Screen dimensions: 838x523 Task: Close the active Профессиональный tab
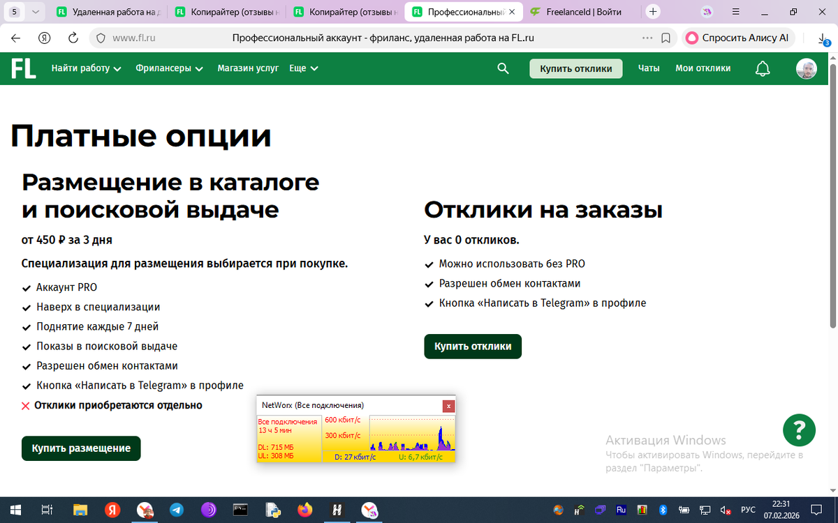[513, 12]
